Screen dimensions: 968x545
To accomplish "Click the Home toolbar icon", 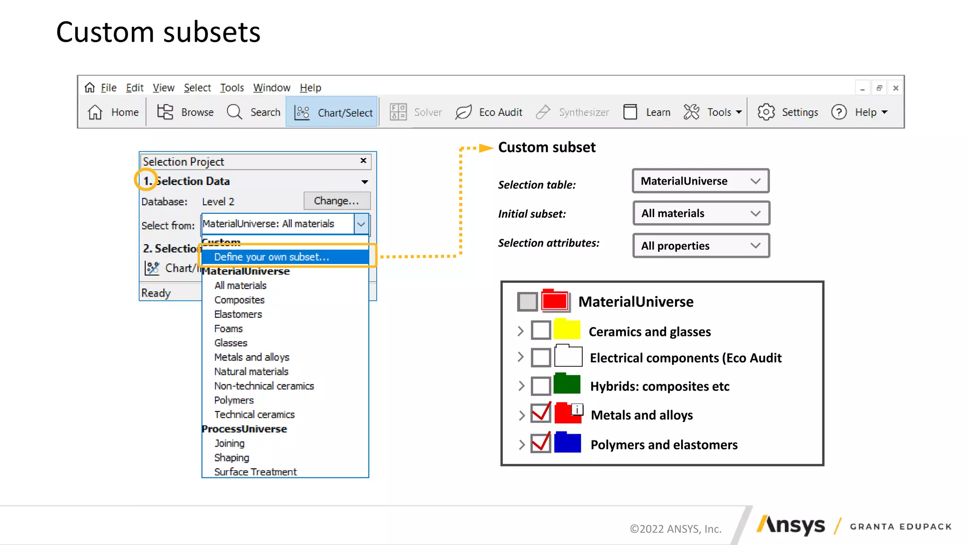I will coord(95,112).
